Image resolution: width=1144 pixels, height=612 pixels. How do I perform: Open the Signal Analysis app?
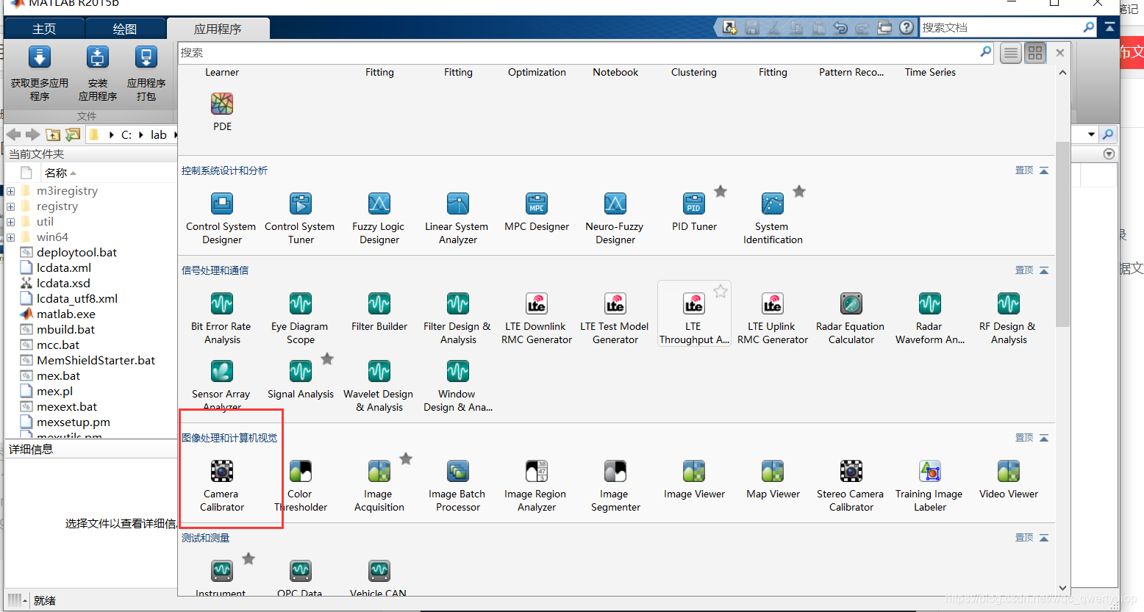click(x=300, y=379)
